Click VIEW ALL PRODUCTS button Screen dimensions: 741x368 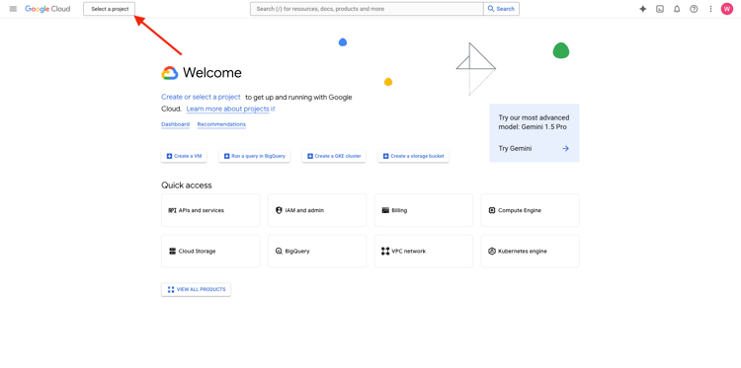coord(197,290)
